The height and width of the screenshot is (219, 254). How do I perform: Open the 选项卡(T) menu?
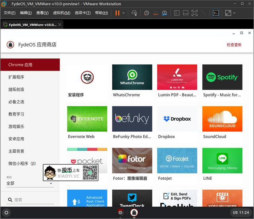pyautogui.click(x=83, y=13)
